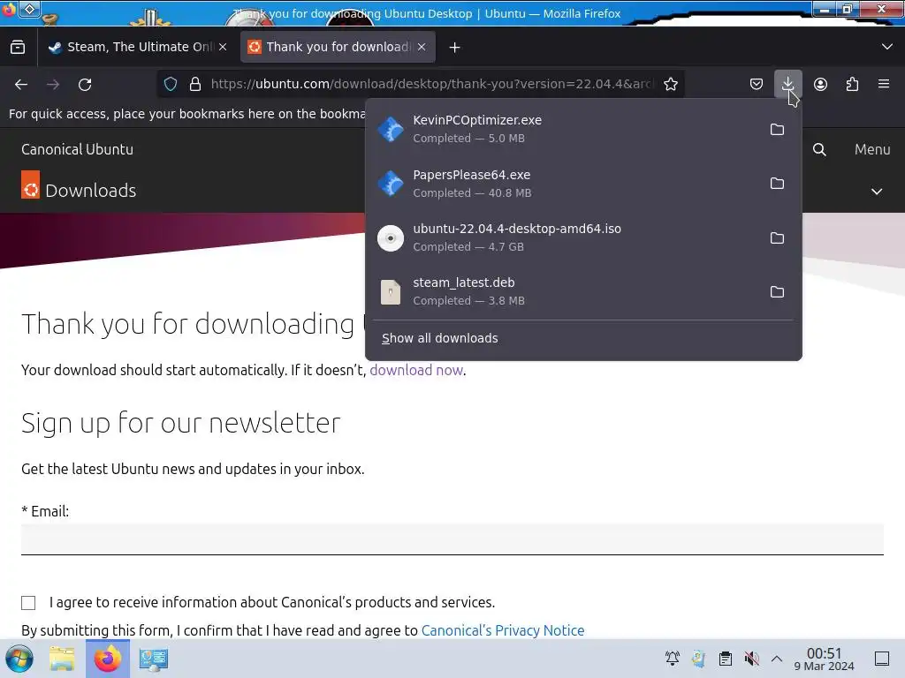Click show desktop button in taskbar
The image size is (905, 678).
(882, 659)
